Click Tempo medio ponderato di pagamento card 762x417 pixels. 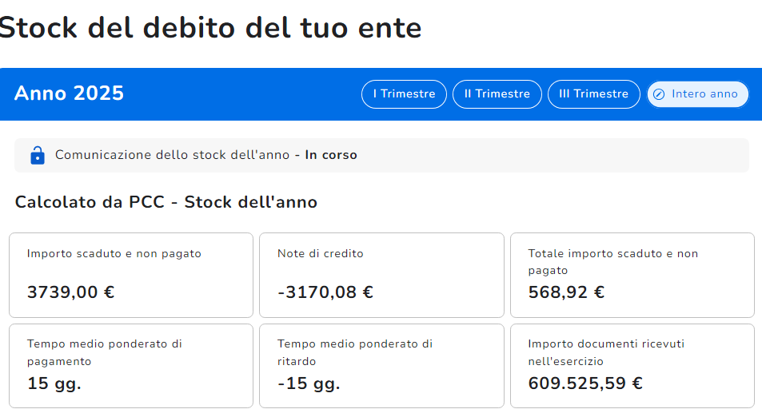[131, 365]
